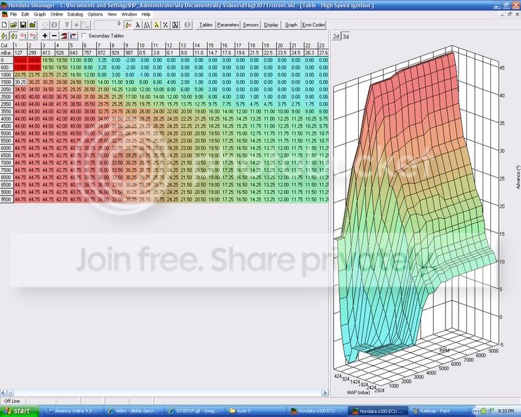This screenshot has width=521, height=417.
Task: Enable the Secondary Tables checkbox
Action: click(84, 36)
